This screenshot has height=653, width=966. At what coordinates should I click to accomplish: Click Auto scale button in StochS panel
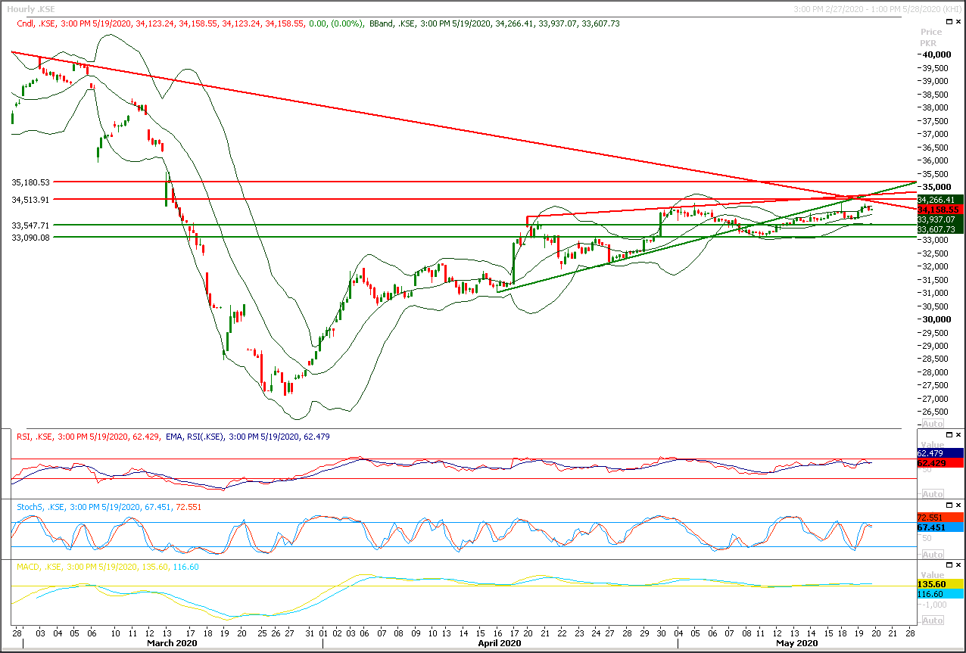tap(933, 555)
